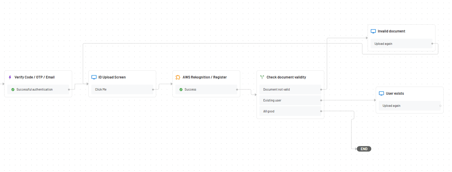Click the green branch icon on Check document validity

click(262, 77)
